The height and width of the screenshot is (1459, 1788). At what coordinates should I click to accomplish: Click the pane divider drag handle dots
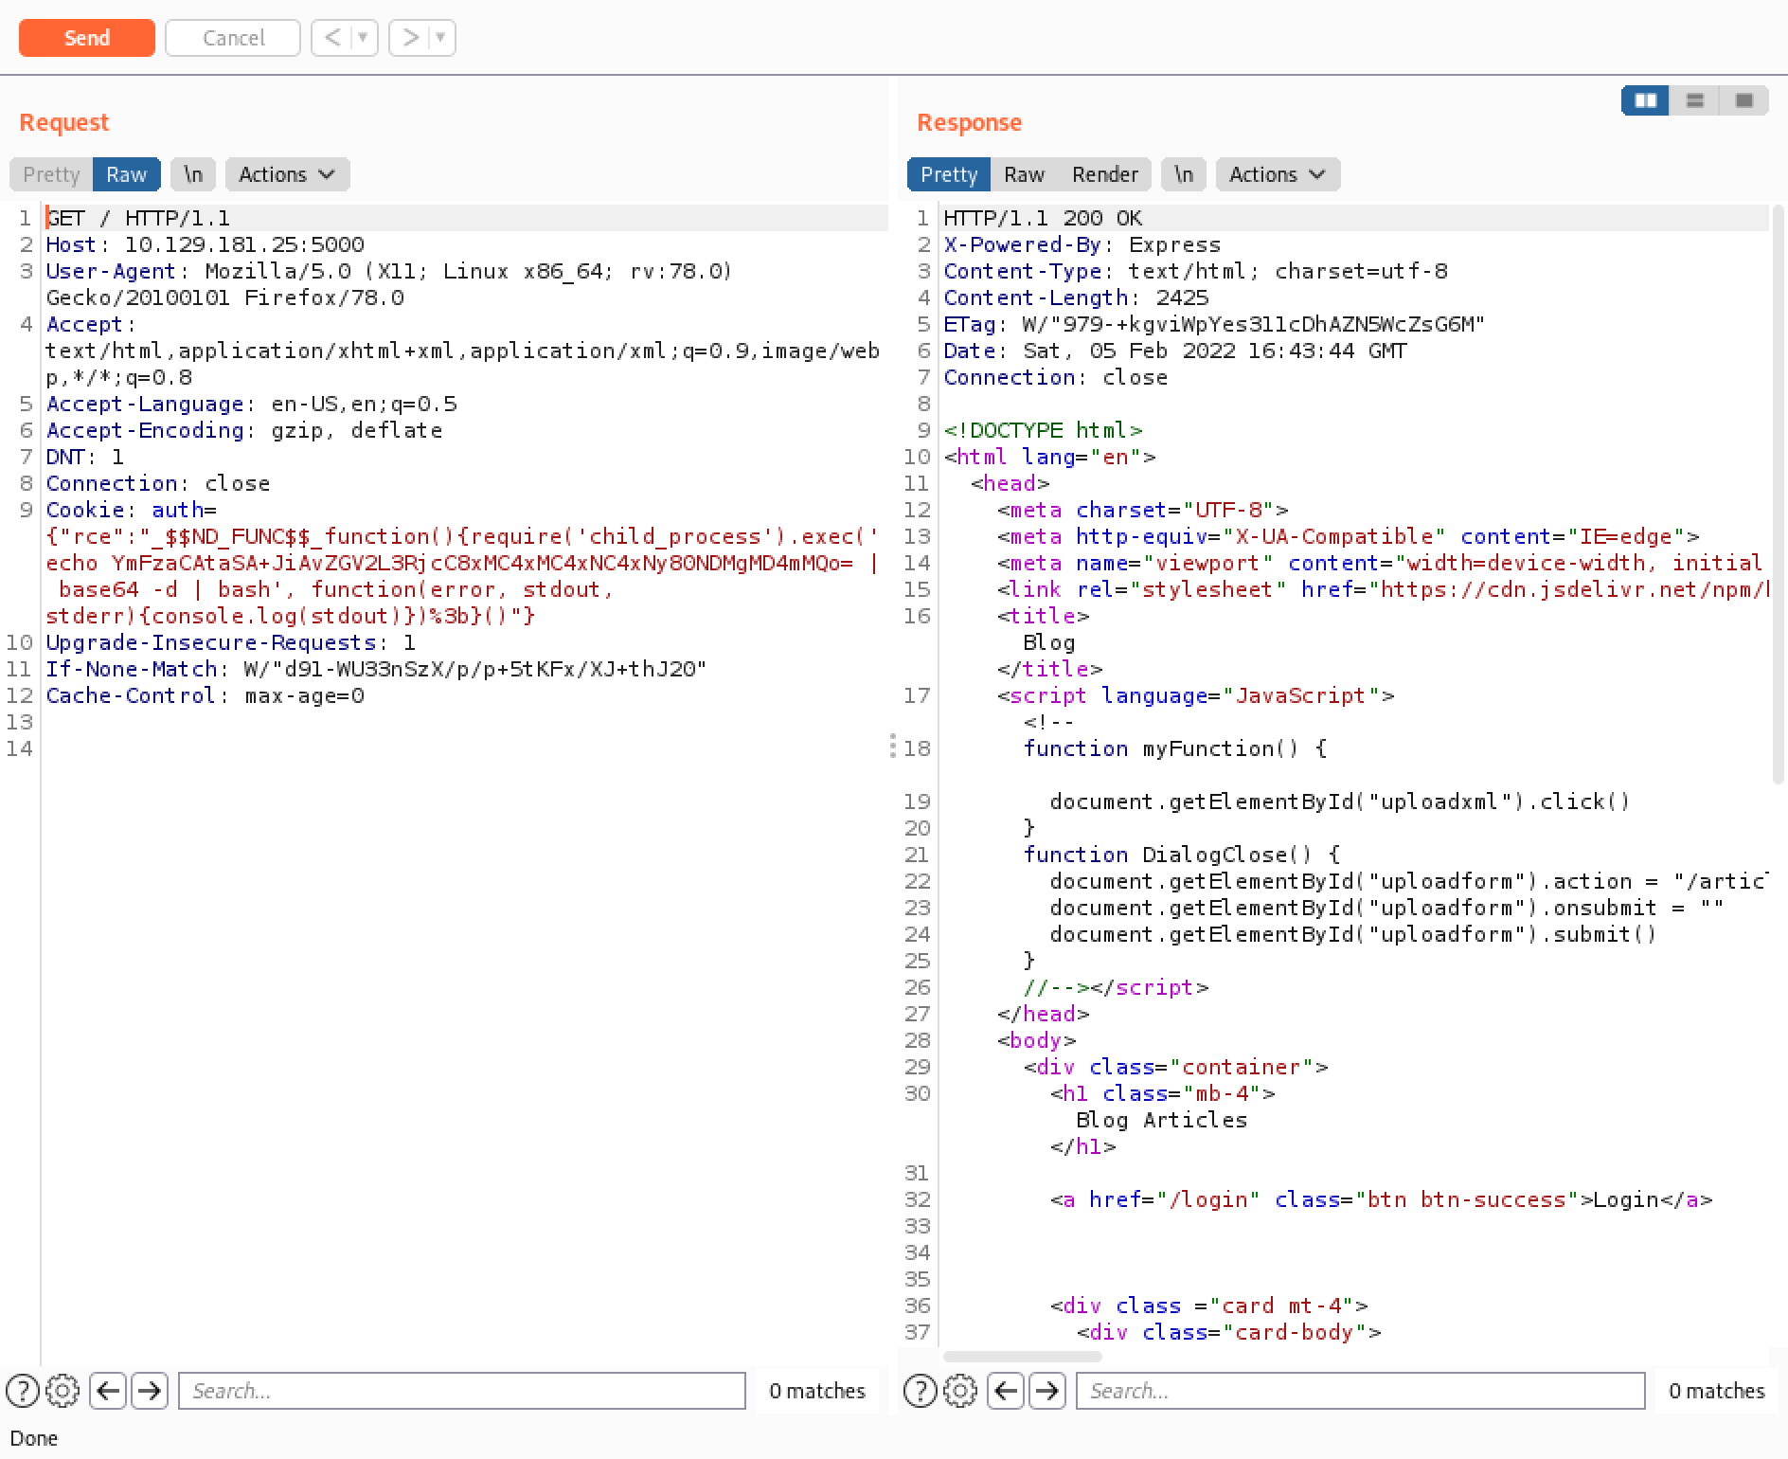pyautogui.click(x=893, y=746)
